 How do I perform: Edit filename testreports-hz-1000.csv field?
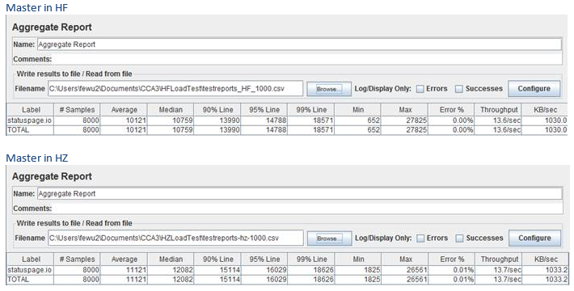pyautogui.click(x=175, y=238)
